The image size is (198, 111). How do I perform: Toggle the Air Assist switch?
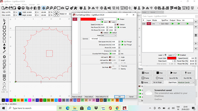click(118, 27)
